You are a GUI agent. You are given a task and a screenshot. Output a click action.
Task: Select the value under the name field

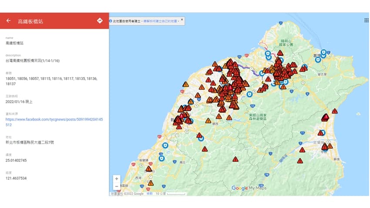tap(14, 43)
